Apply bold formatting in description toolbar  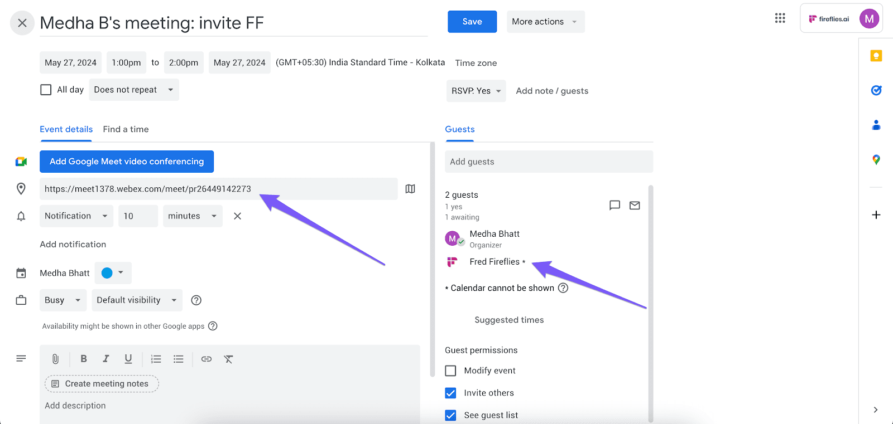[84, 359]
